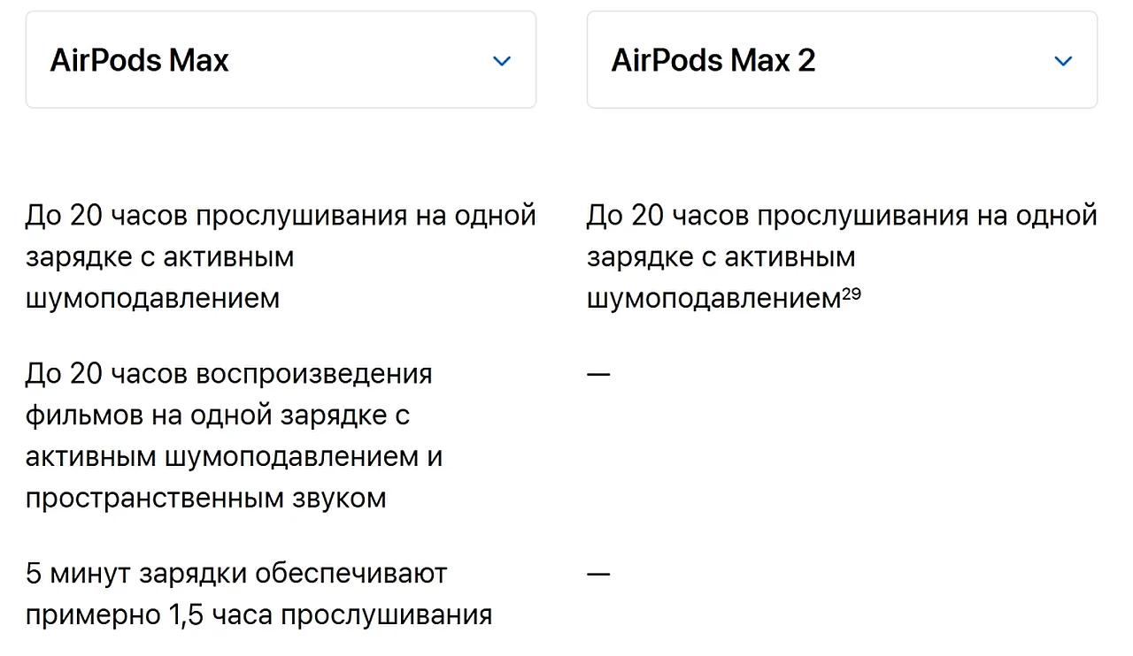
Task: Click the chevron arrow beside AirPods Max 2
Action: (1063, 61)
